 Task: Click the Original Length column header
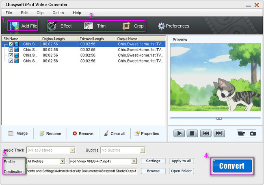[59, 39]
